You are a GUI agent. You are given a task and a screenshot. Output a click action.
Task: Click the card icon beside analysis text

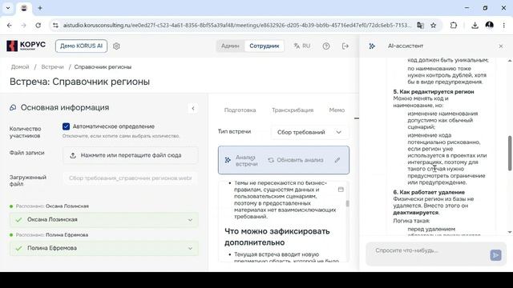click(341, 190)
